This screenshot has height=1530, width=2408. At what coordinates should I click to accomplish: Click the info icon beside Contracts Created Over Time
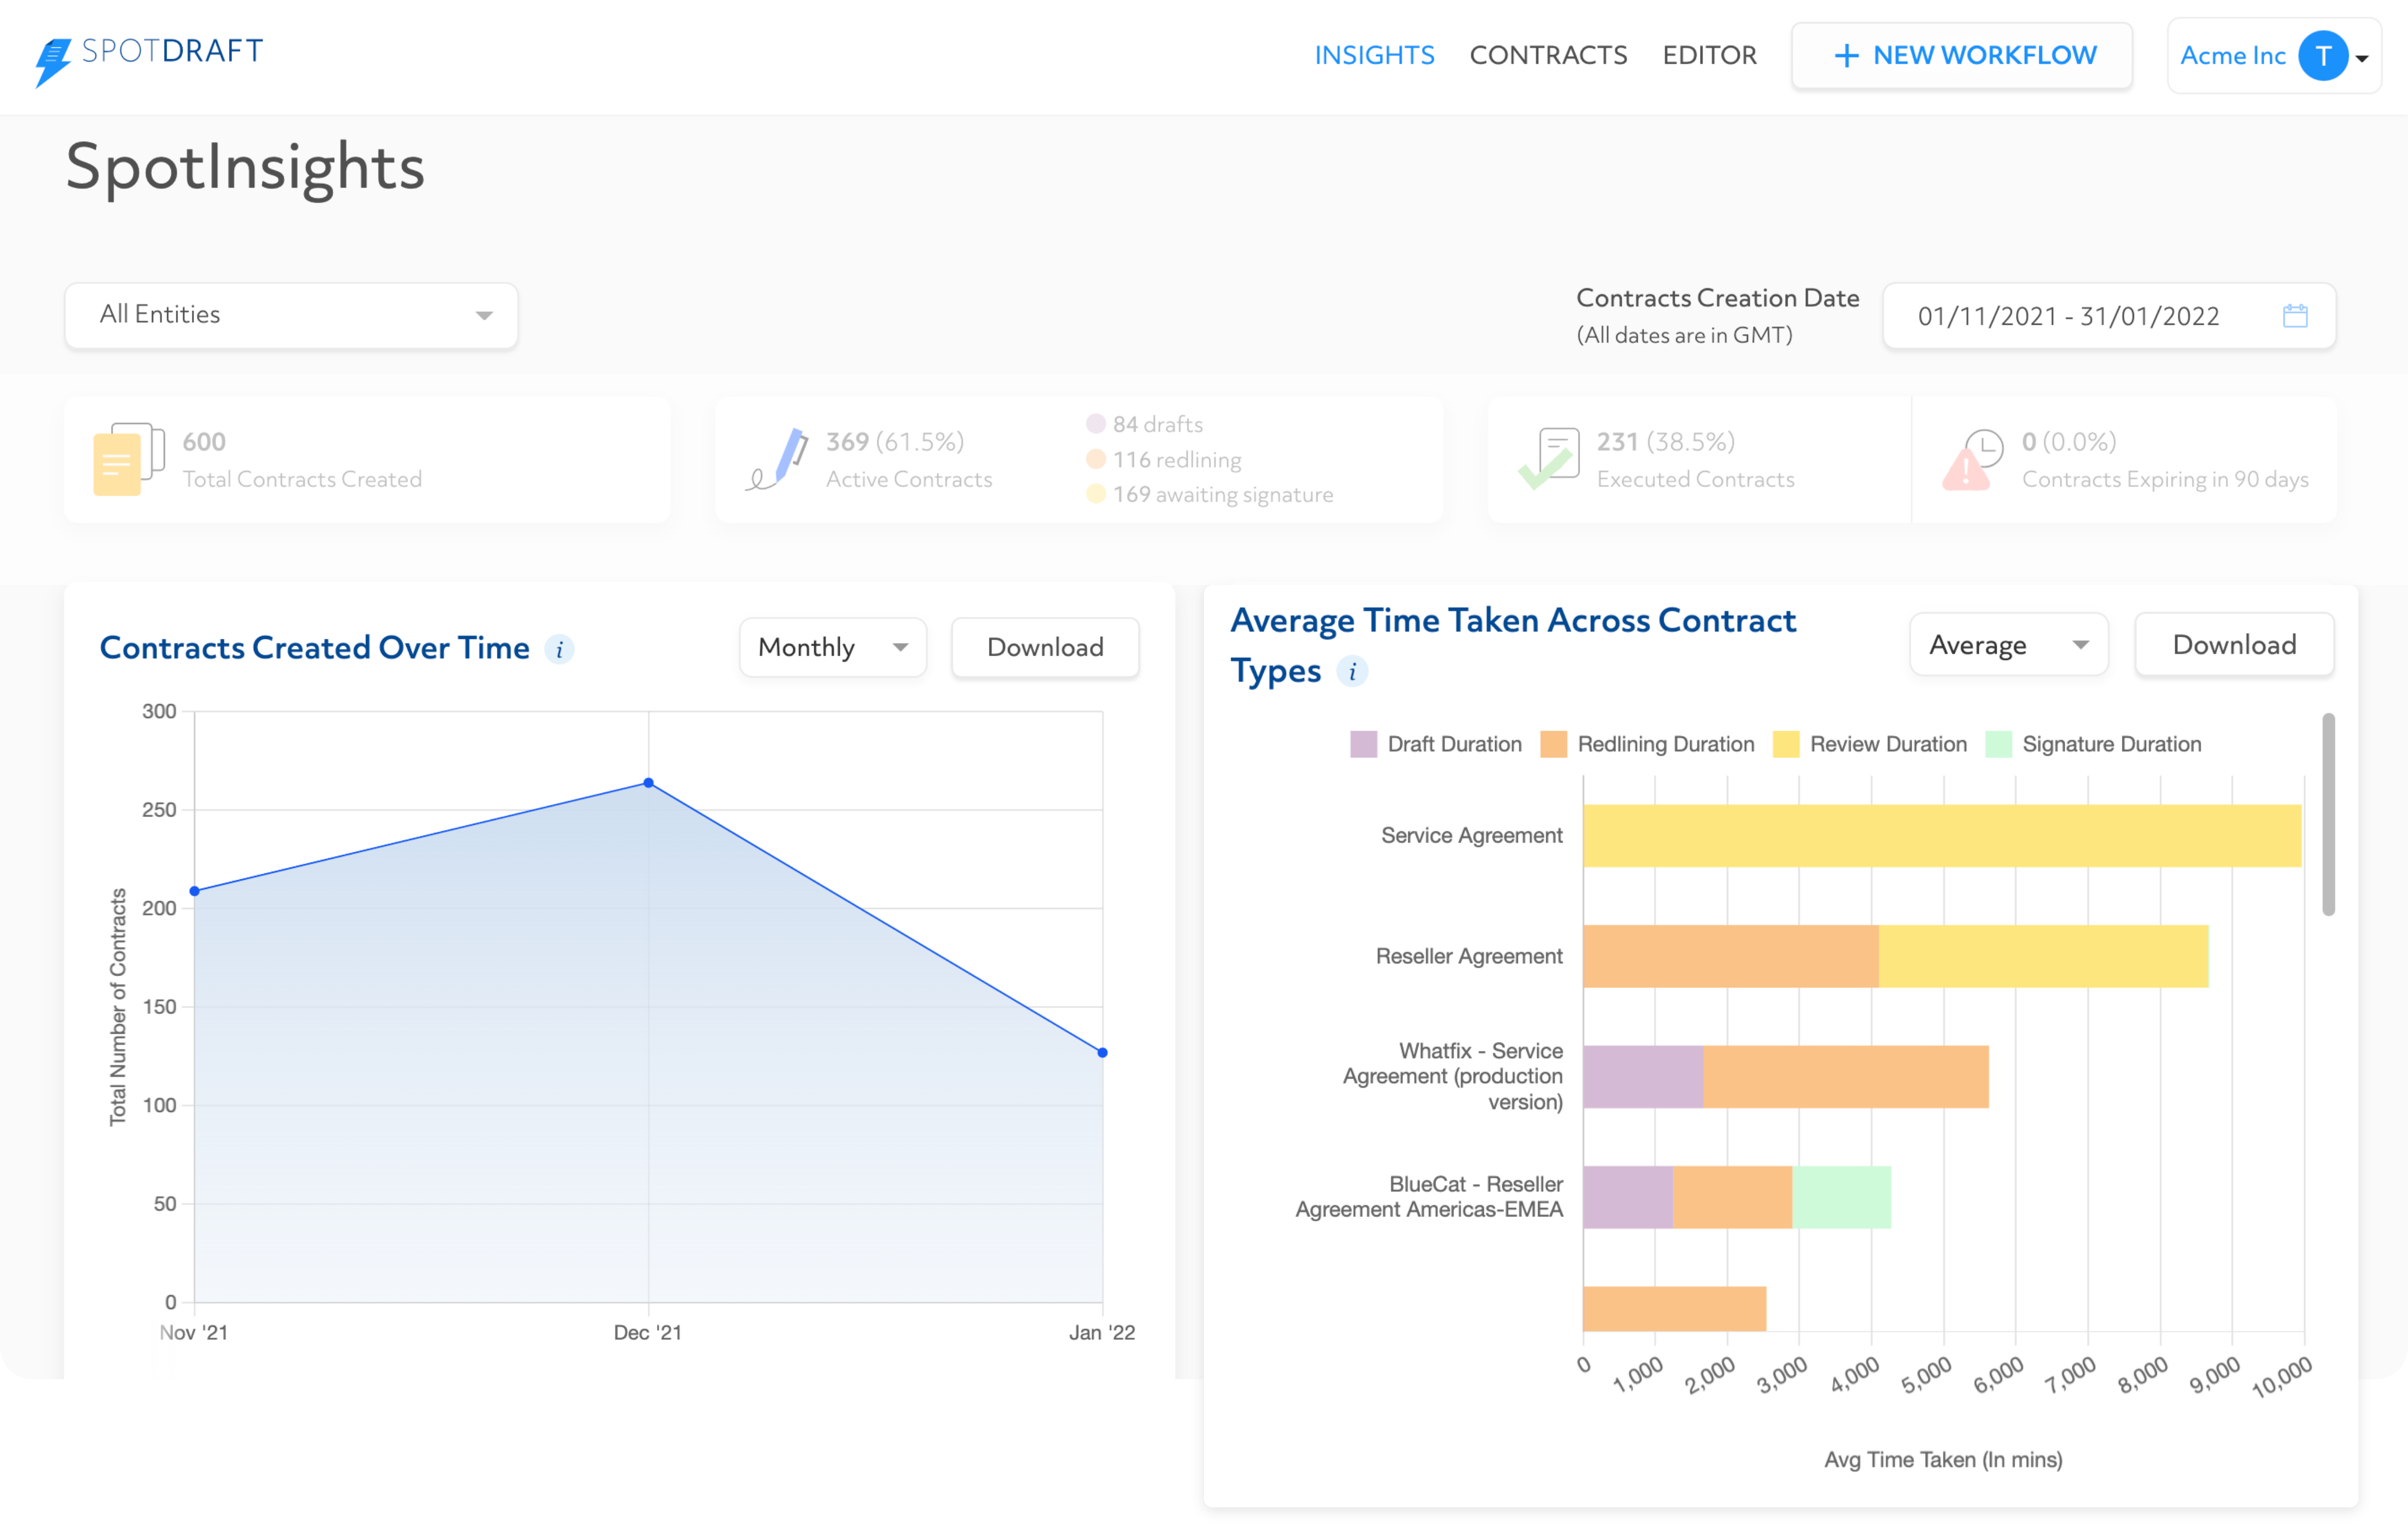coord(560,649)
